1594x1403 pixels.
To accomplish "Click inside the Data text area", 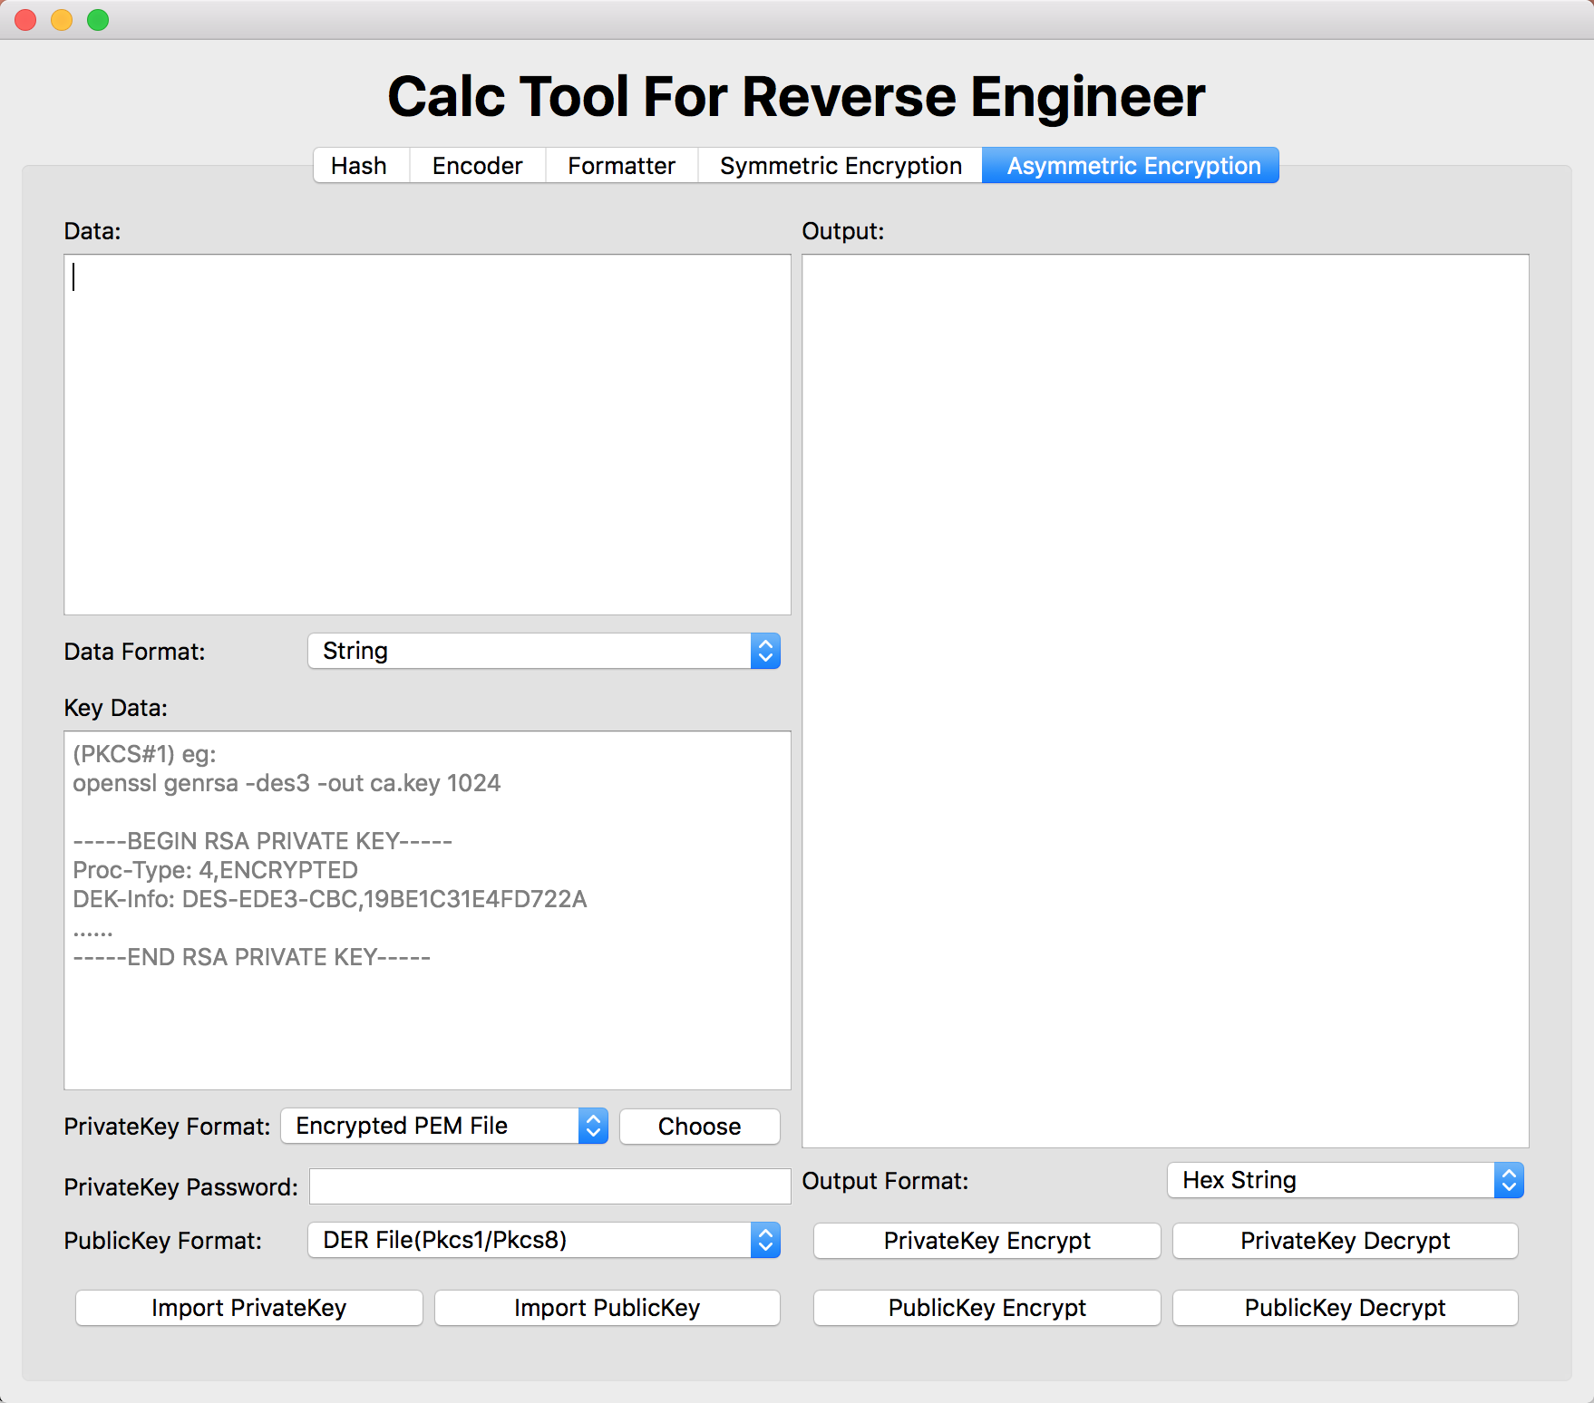I will 427,435.
